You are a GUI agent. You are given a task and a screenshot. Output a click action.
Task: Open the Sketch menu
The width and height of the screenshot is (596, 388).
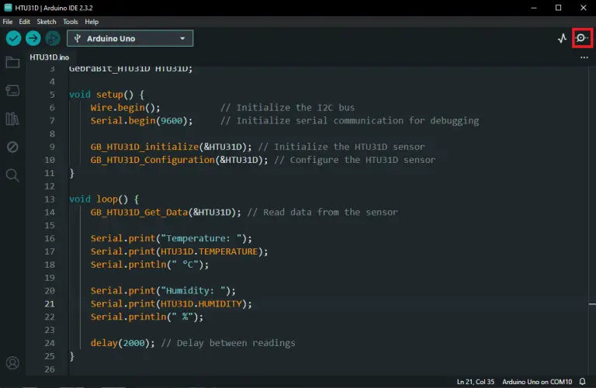coord(47,22)
